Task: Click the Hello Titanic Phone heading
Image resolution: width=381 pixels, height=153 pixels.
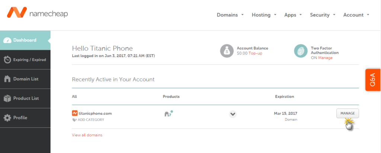Action: click(102, 49)
